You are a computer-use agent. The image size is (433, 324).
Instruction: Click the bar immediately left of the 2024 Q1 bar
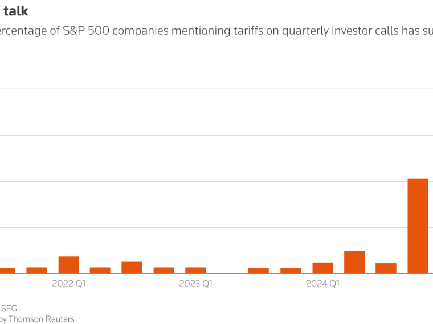click(x=291, y=271)
